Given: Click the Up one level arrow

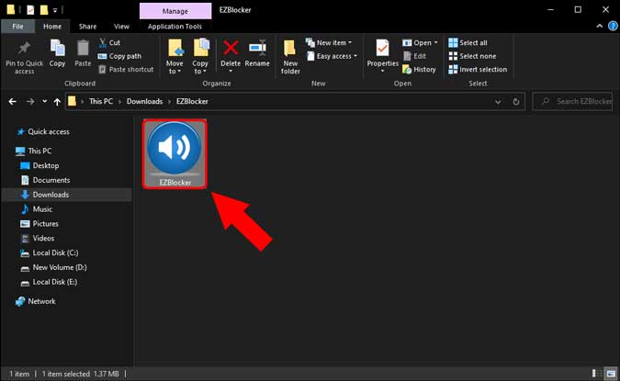Looking at the screenshot, I should (x=57, y=102).
